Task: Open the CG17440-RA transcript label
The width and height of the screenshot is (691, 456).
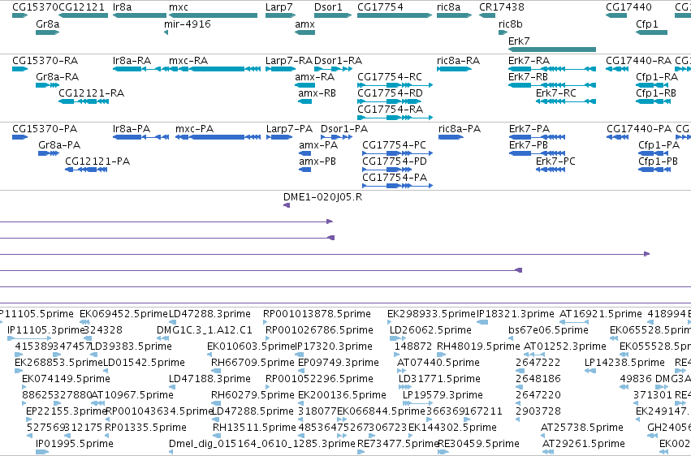Action: pyautogui.click(x=638, y=61)
